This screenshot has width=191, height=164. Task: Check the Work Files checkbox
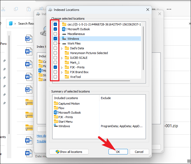pyautogui.click(x=55, y=43)
